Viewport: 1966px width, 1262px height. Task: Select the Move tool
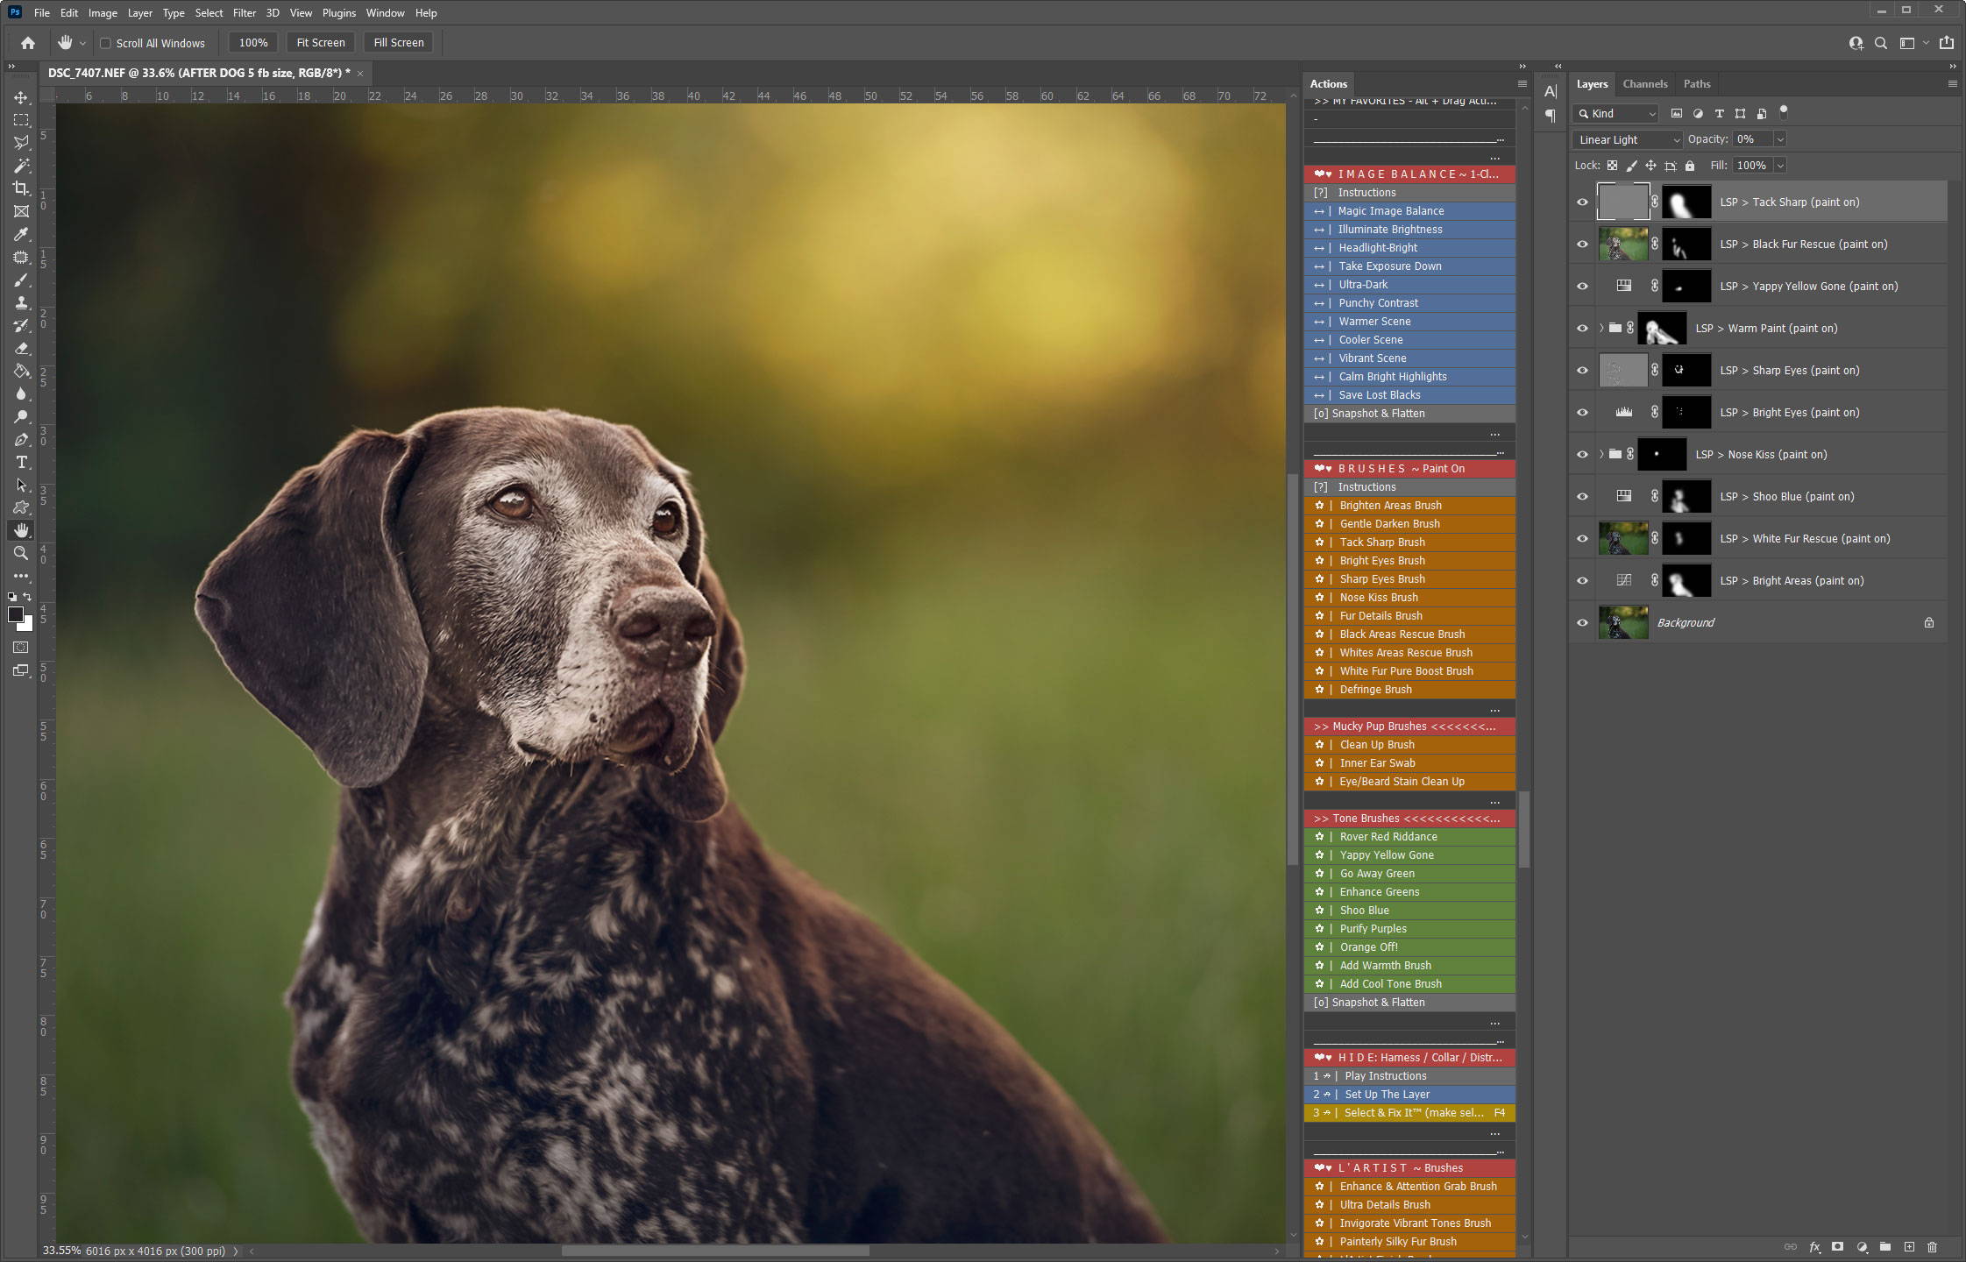[x=21, y=97]
